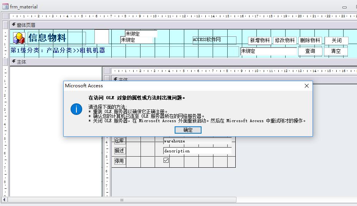Click the upper 未绑定 text box
The height and width of the screenshot is (206, 357).
coord(141,34)
